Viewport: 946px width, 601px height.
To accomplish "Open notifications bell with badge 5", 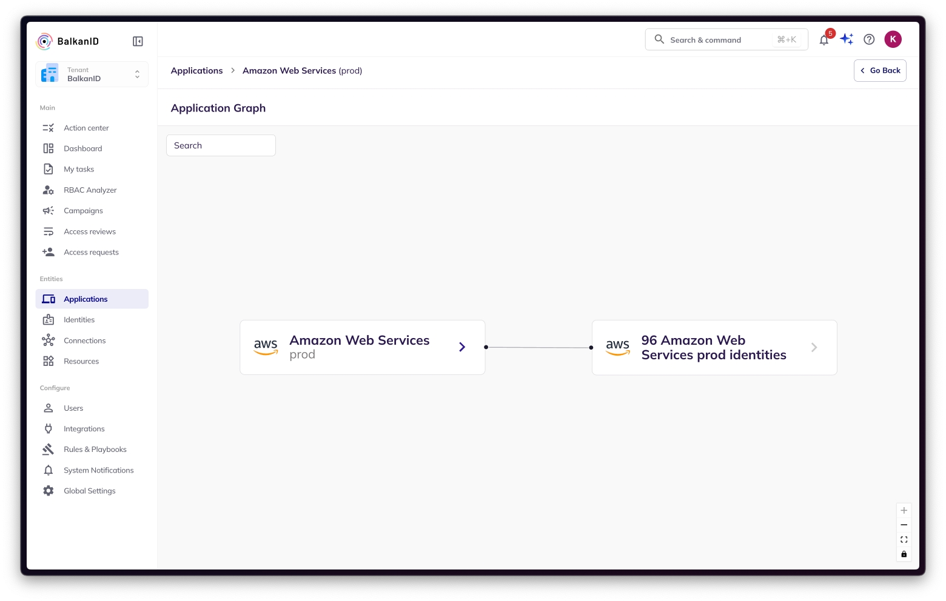I will click(824, 40).
